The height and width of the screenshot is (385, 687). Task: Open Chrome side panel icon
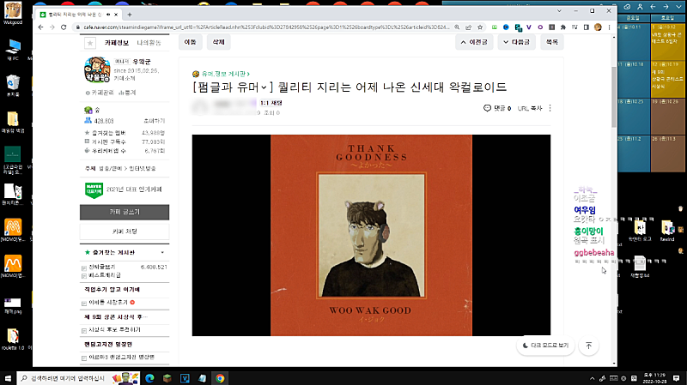[x=587, y=27]
